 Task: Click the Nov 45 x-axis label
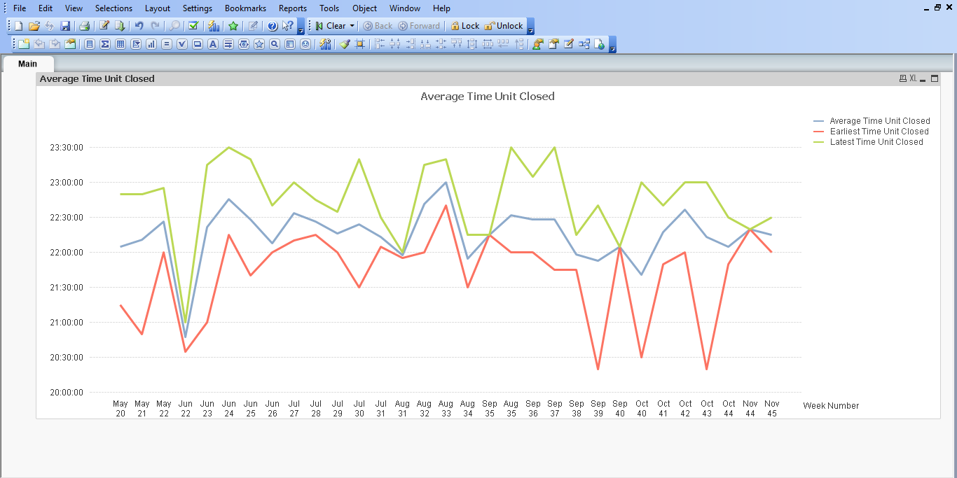pyautogui.click(x=772, y=409)
